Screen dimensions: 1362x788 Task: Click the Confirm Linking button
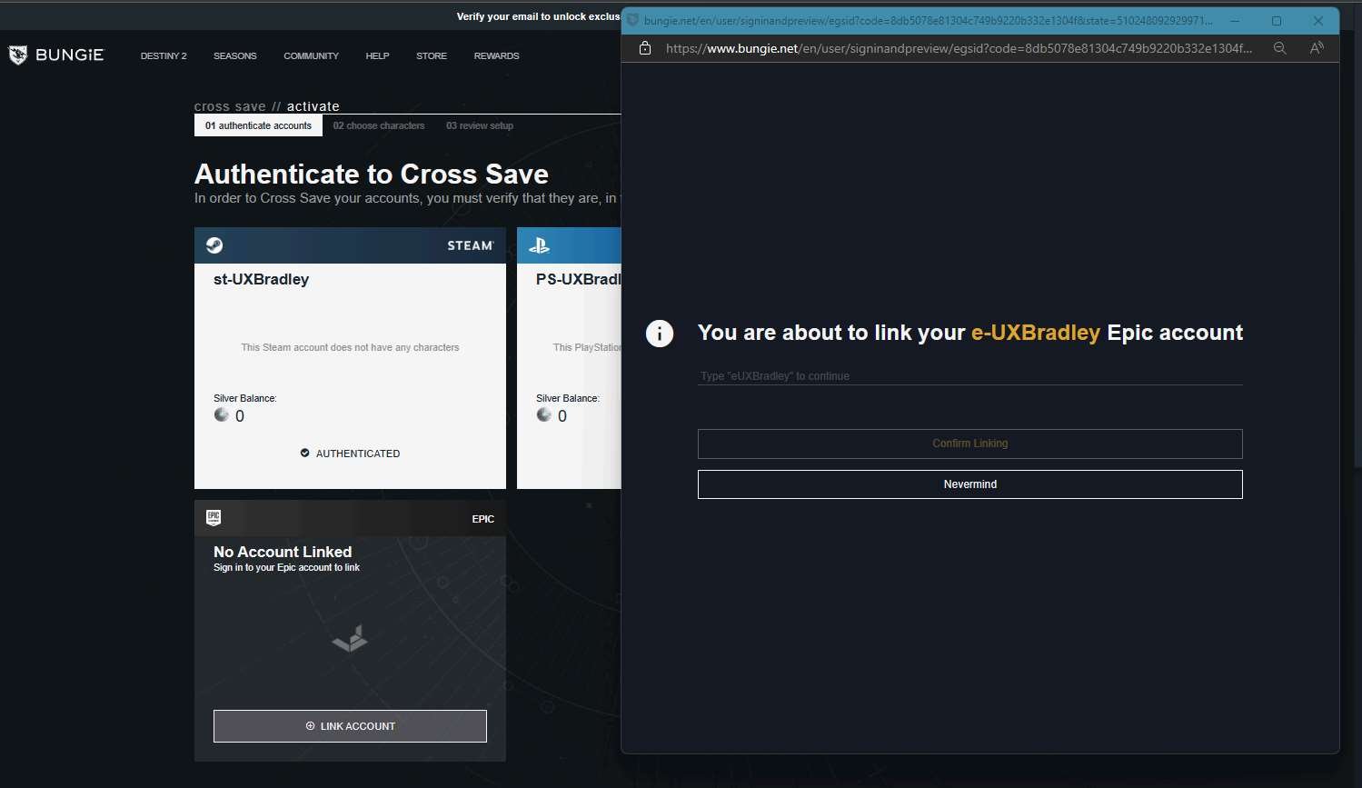coord(969,444)
